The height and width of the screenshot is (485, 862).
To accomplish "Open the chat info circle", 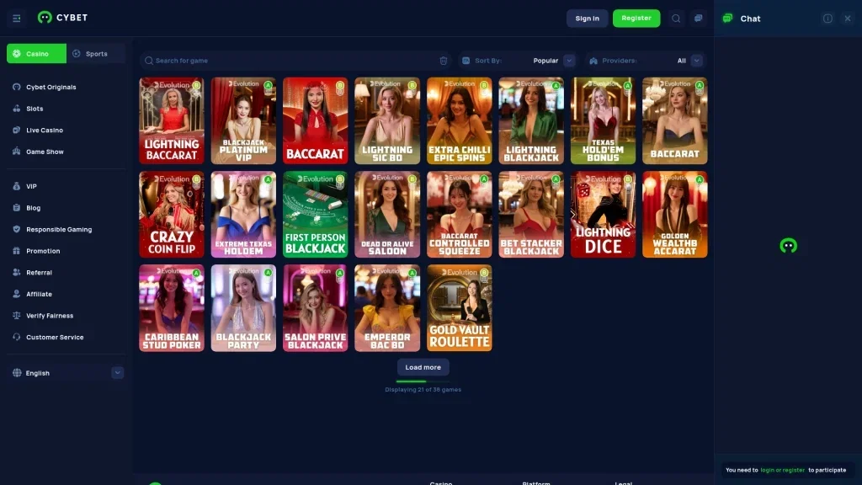I will click(828, 18).
